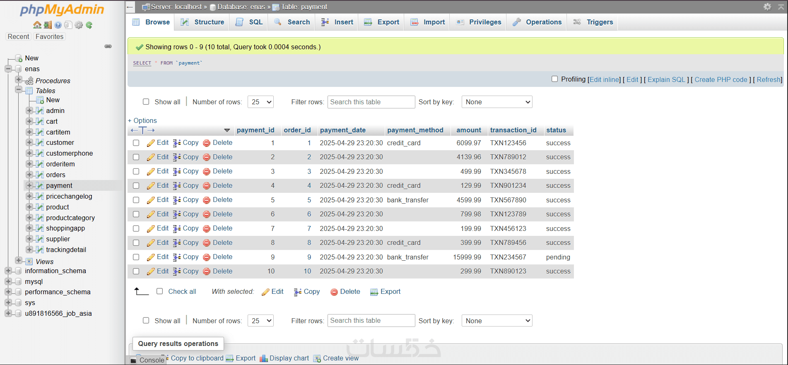Screen dimensions: 788x365
Task: Go to the Insert tab
Action: [337, 22]
